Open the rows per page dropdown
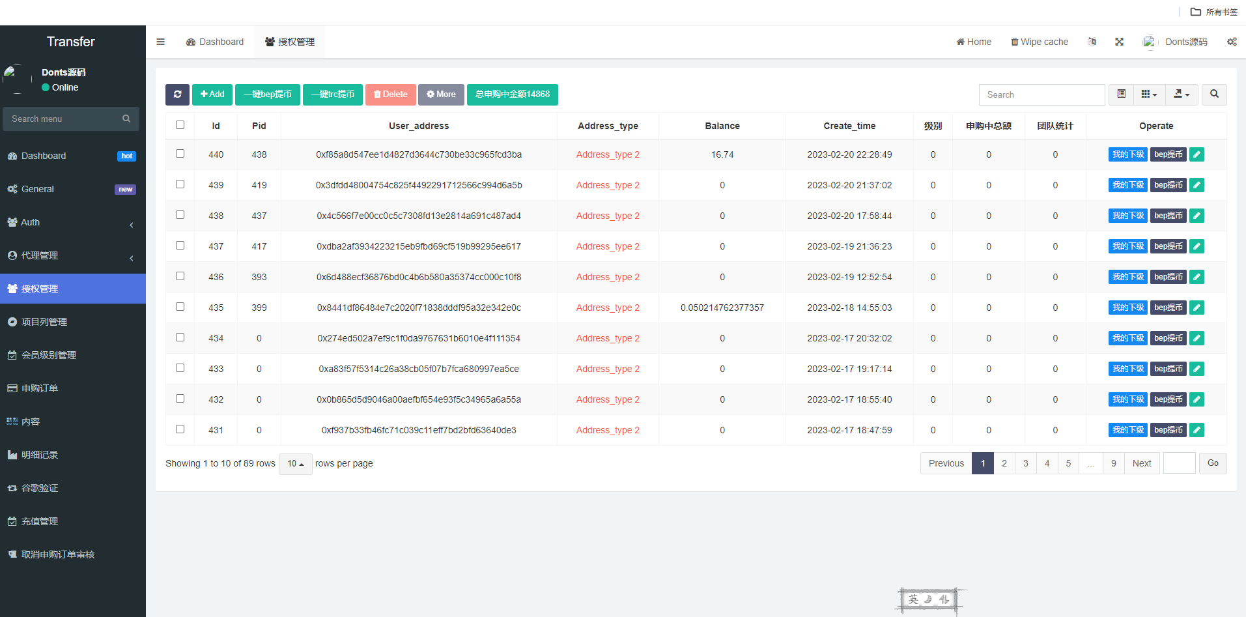The width and height of the screenshot is (1246, 617). coord(296,464)
